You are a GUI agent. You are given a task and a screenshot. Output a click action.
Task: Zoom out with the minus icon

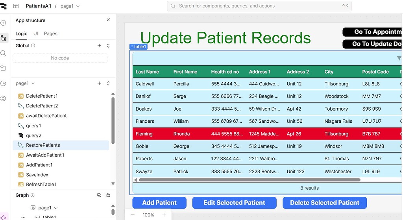pyautogui.click(x=133, y=215)
